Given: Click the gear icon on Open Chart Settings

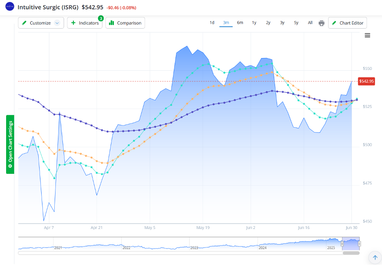Looking at the screenshot, I should coord(10,166).
